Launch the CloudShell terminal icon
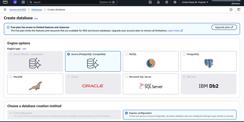 [150, 2]
